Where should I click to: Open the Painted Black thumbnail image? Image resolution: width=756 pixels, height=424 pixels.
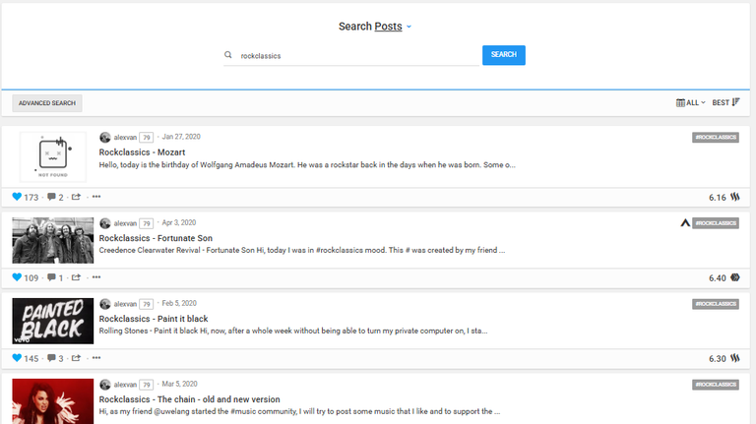pyautogui.click(x=53, y=321)
